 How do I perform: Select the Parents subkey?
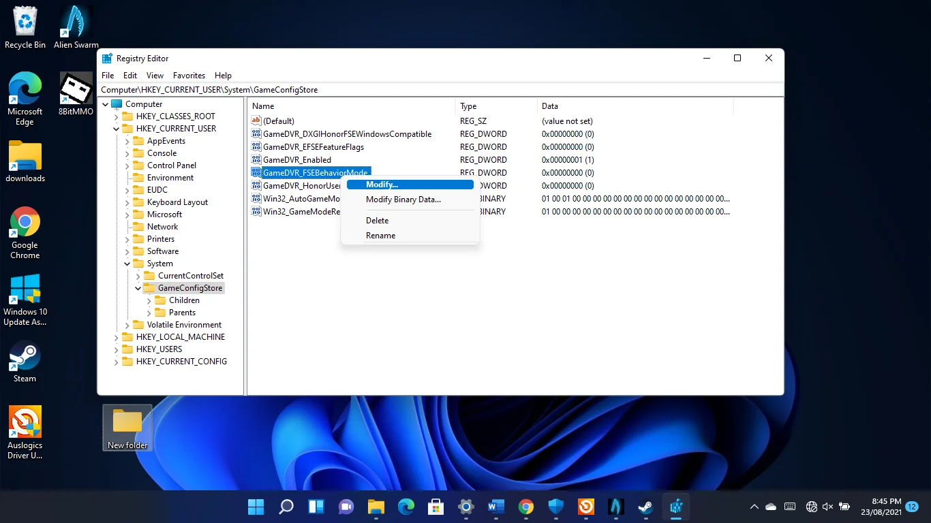[182, 313]
